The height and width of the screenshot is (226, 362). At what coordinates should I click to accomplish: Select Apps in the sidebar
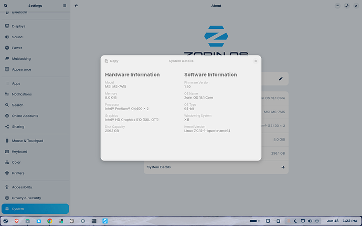[35, 83]
